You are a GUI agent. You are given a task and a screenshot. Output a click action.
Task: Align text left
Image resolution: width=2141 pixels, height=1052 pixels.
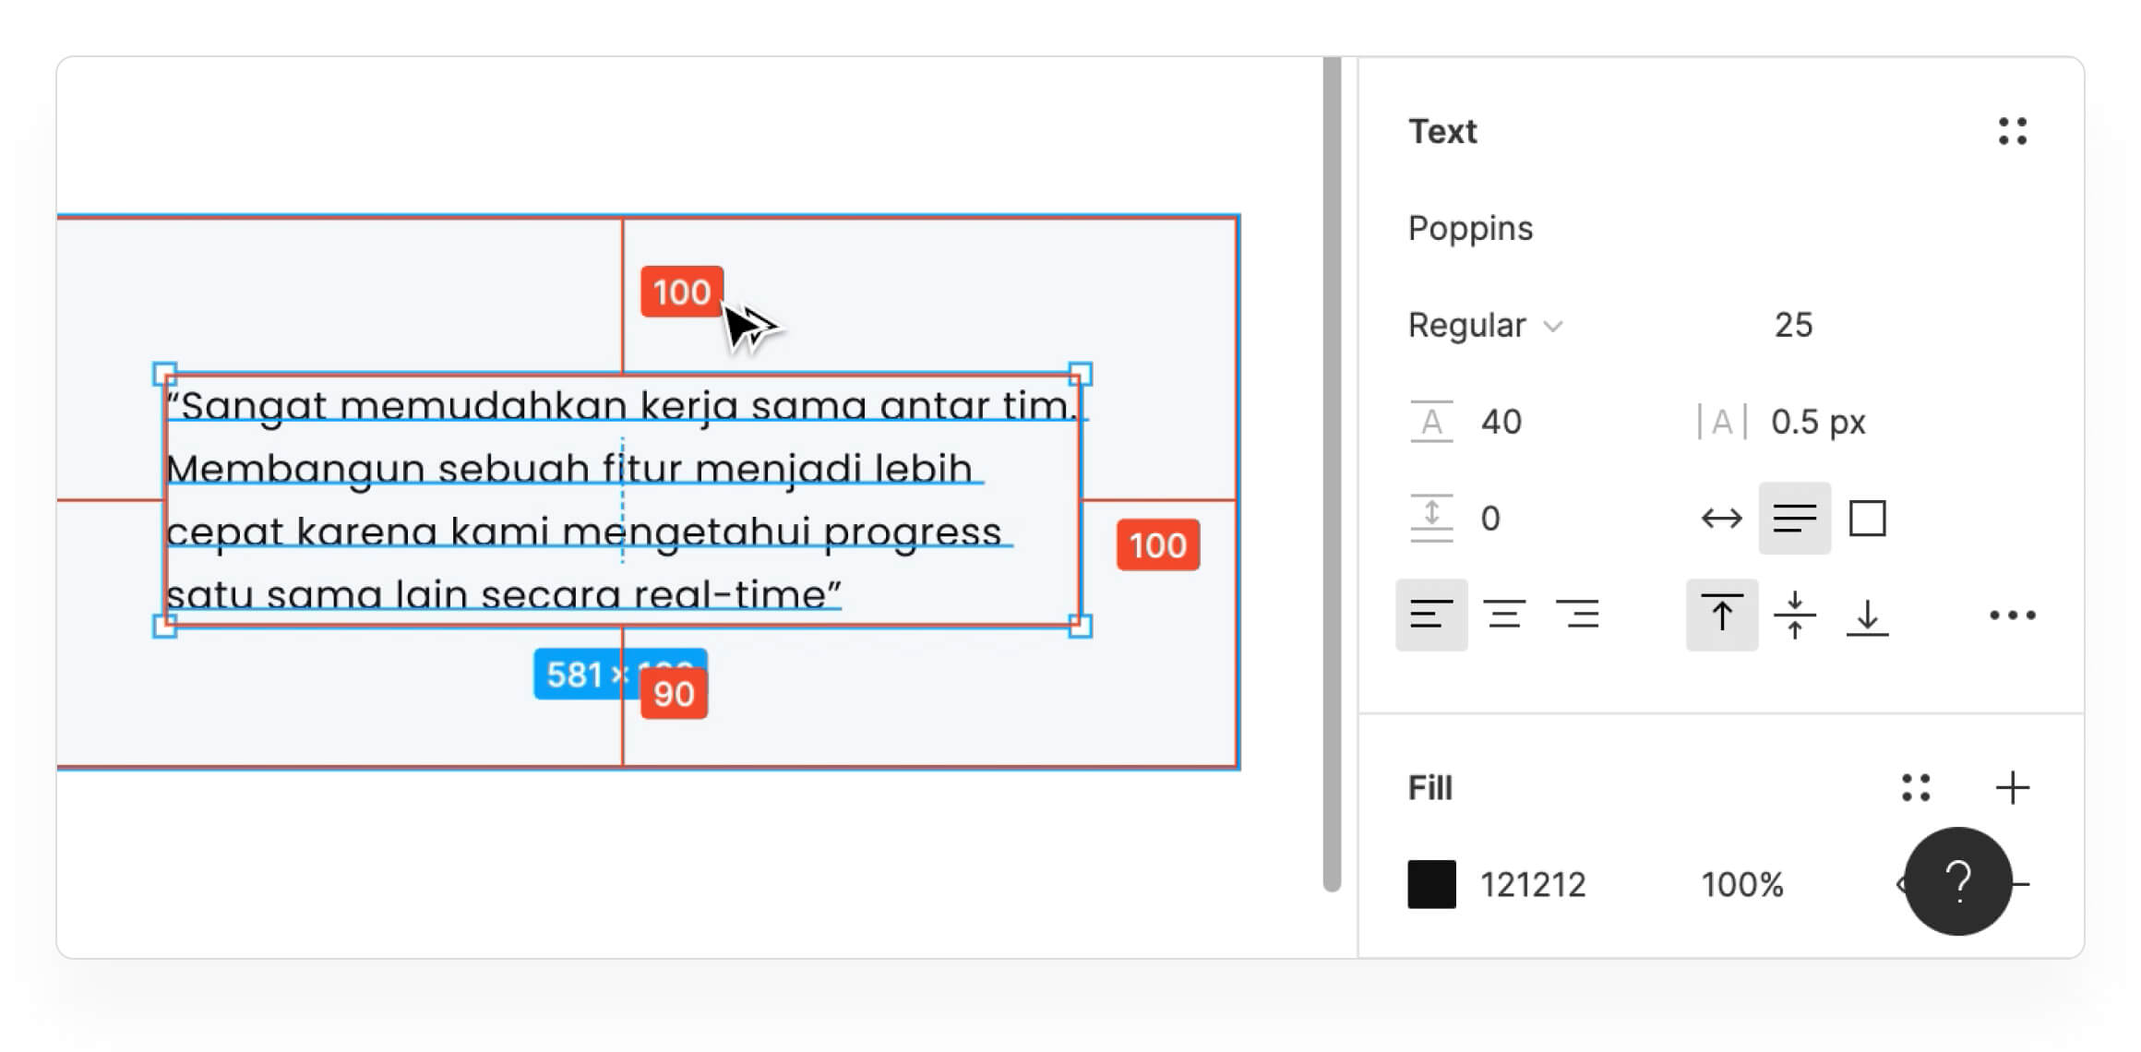point(1431,615)
